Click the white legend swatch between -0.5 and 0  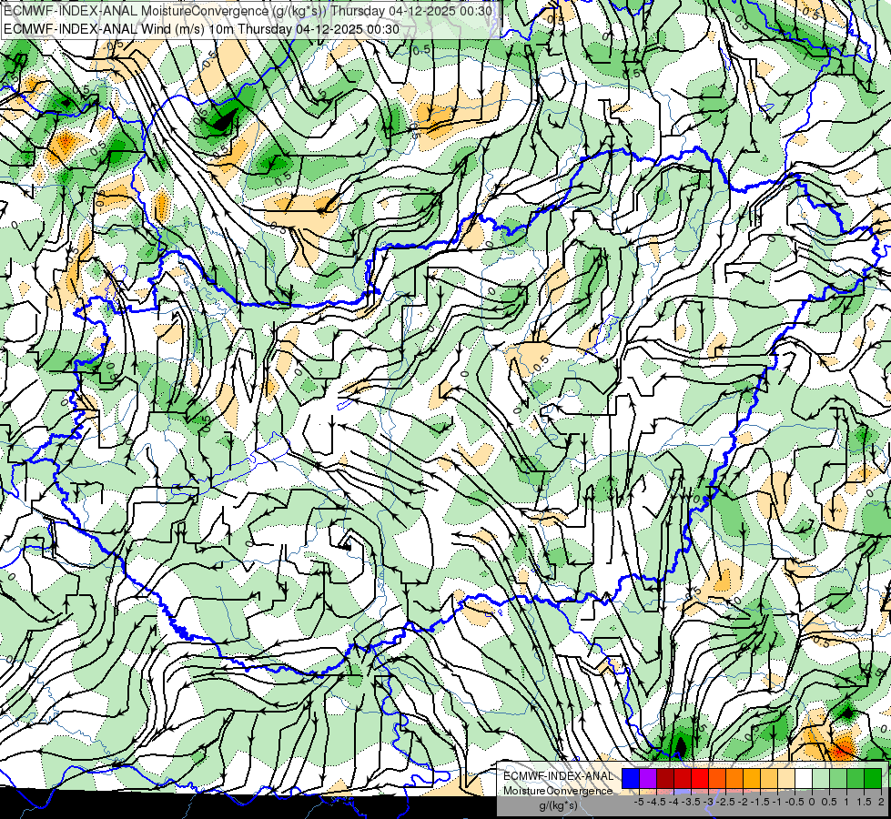(x=804, y=779)
